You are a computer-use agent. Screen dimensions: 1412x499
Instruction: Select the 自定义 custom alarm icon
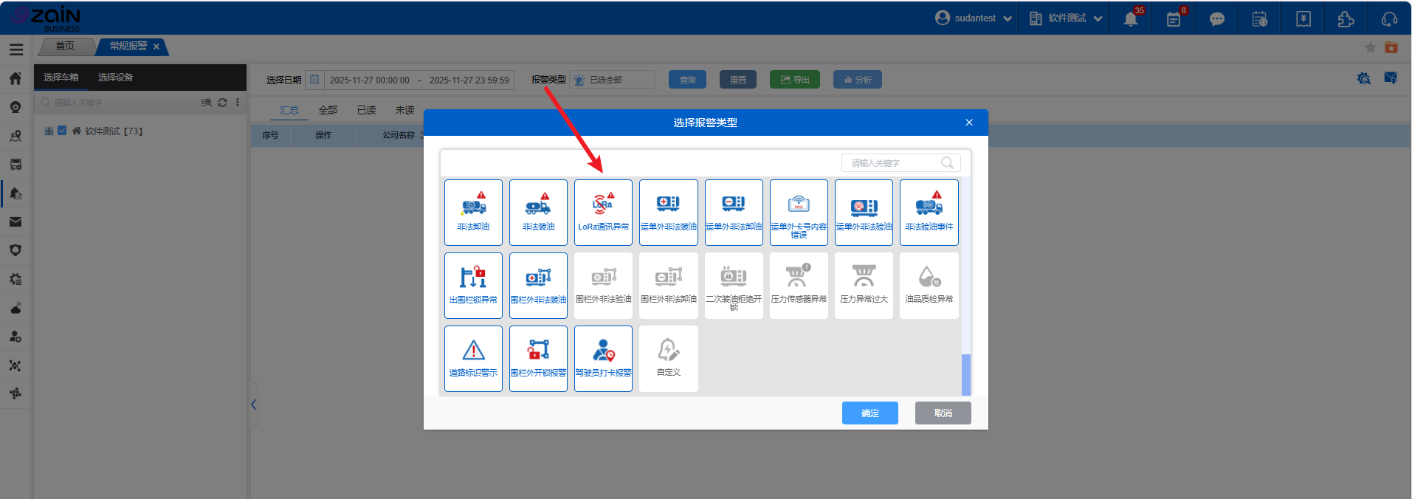[x=668, y=358]
